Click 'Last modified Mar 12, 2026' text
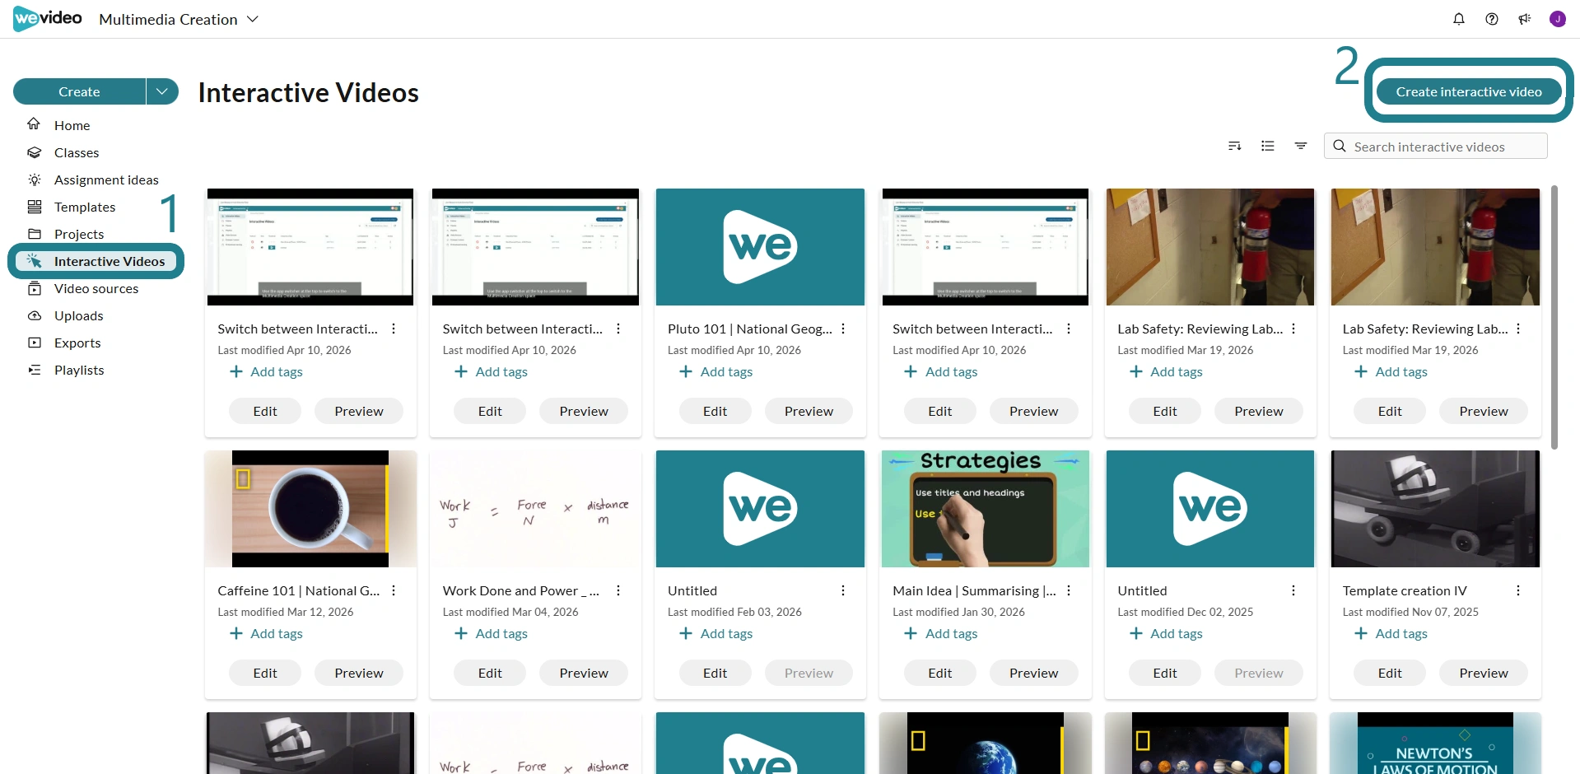The height and width of the screenshot is (774, 1580). [286, 612]
